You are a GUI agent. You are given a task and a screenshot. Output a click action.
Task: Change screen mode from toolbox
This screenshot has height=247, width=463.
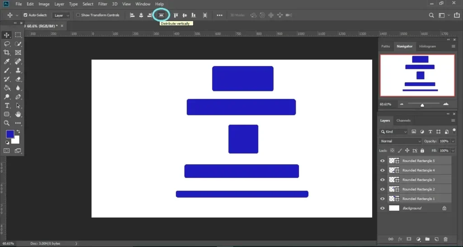(x=18, y=151)
